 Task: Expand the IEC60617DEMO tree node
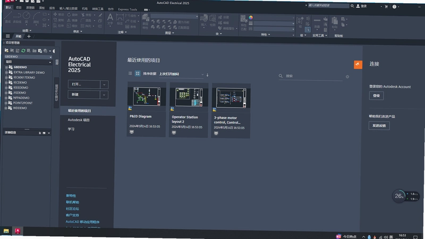(6, 78)
